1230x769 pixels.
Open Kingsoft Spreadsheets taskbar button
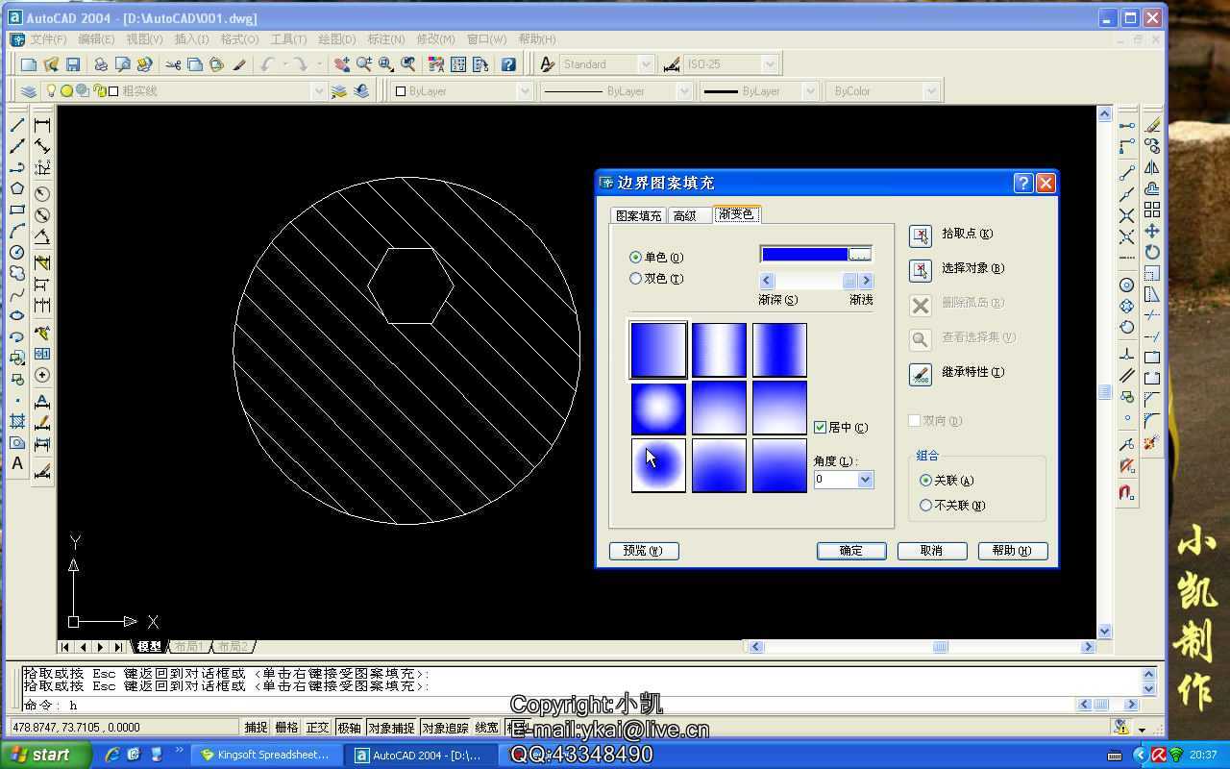(x=265, y=755)
